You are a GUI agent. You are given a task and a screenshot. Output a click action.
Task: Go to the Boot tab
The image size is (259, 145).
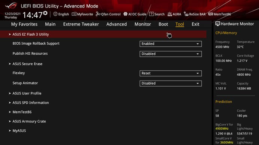(x=163, y=24)
